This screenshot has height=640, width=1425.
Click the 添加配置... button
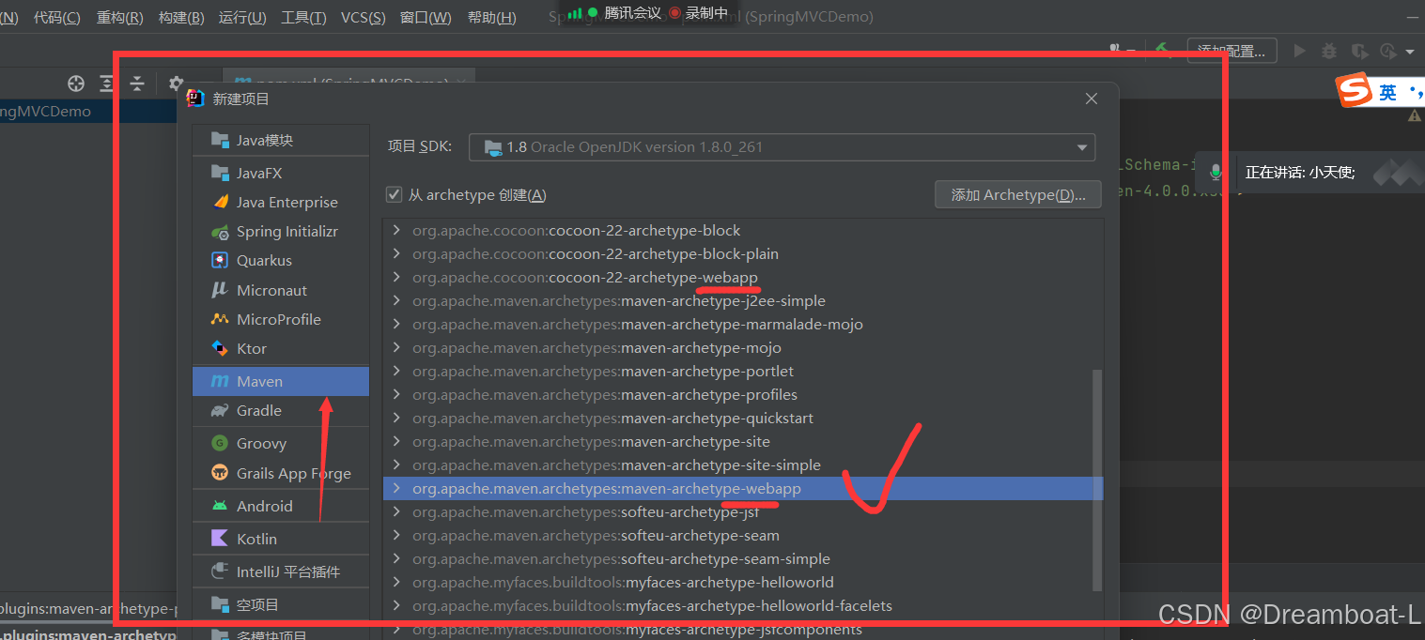click(1231, 51)
